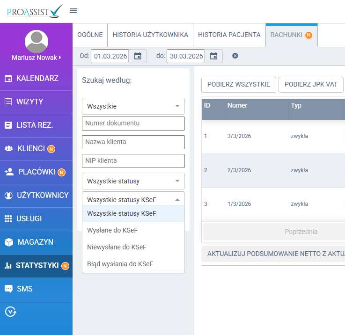Switch to Ogólne tab
Viewport: 345px width, 335px height.
(x=90, y=35)
